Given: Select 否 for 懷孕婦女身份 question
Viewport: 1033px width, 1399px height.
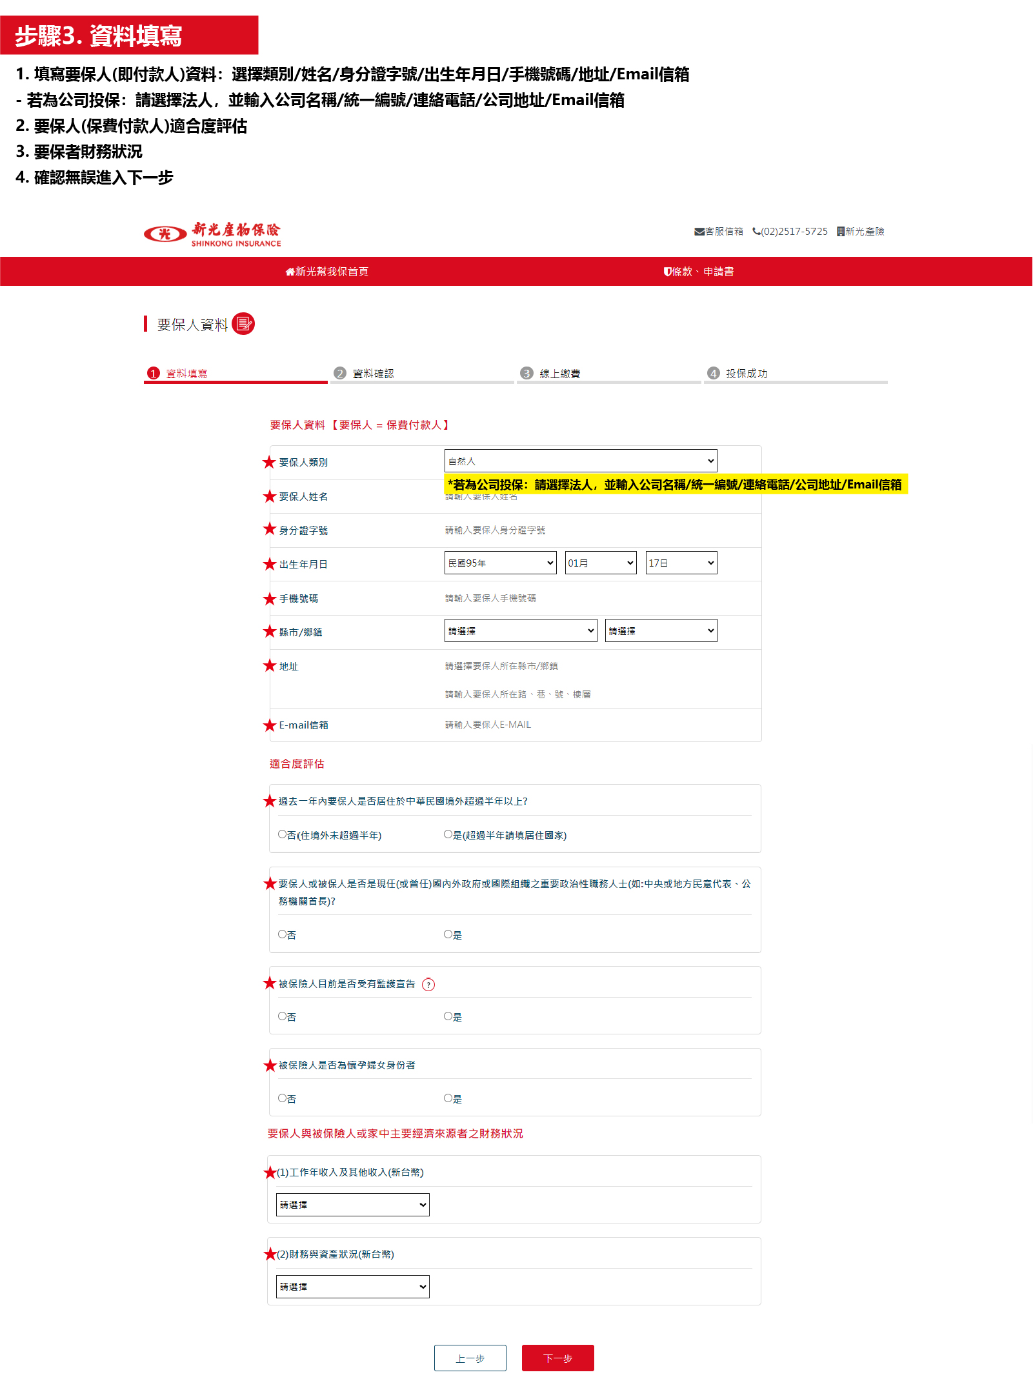Looking at the screenshot, I should click(x=283, y=1098).
